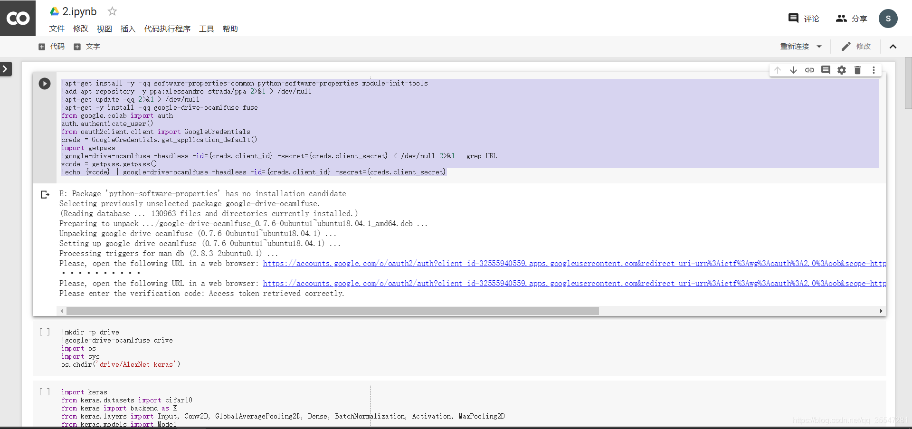Open the 评论 comments panel
This screenshot has height=429, width=912.
804,19
